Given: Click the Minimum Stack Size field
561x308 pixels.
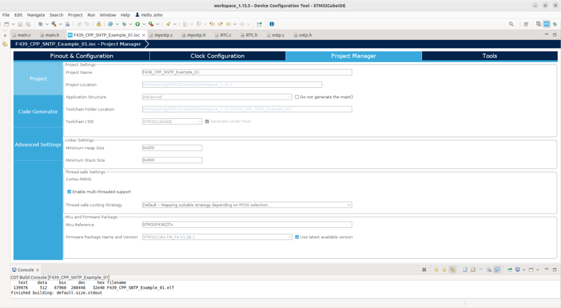Looking at the screenshot, I should 172,160.
